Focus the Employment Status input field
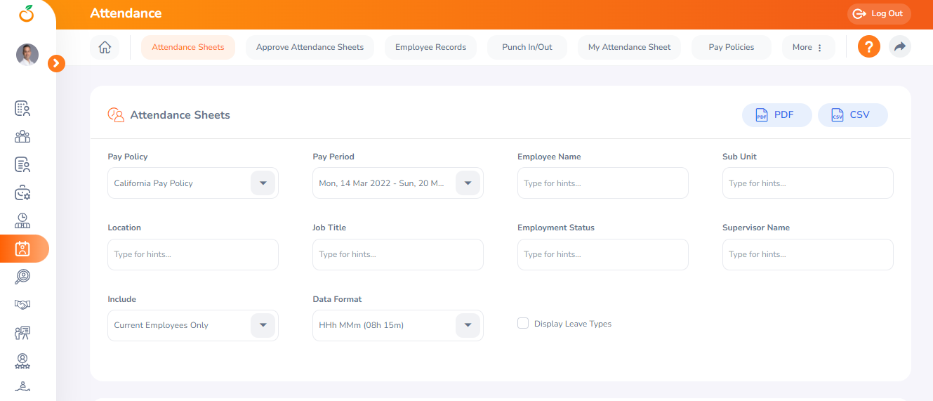933x401 pixels. 603,254
